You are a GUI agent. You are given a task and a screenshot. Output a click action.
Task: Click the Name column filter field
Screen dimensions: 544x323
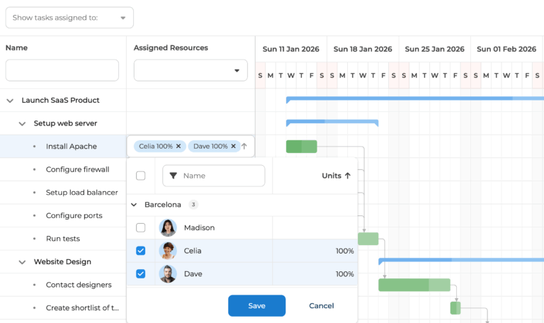pyautogui.click(x=62, y=70)
